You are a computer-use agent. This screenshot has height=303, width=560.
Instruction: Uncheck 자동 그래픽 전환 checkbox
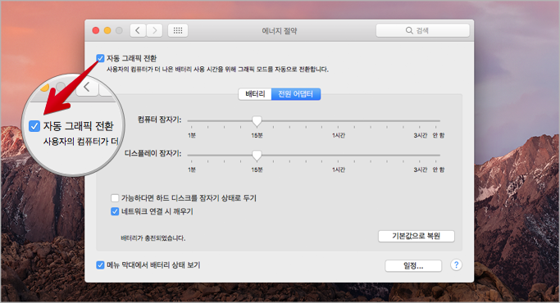(x=100, y=58)
